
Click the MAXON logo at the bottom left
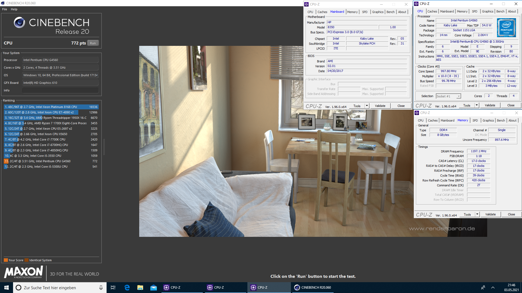tap(24, 272)
